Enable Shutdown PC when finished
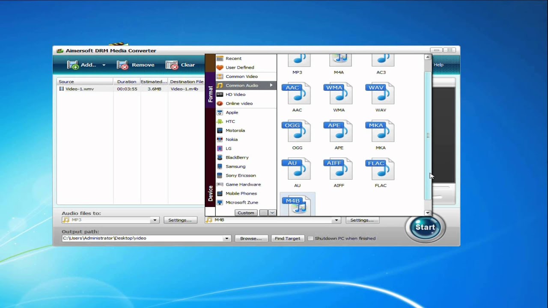The height and width of the screenshot is (308, 548). pos(311,238)
